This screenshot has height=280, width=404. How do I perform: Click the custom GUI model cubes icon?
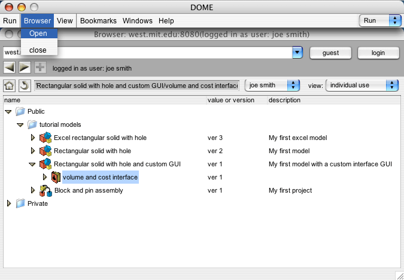[45, 164]
